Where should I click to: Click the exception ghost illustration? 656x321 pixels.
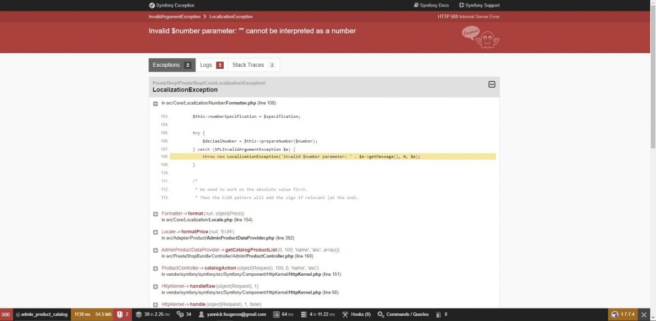click(x=481, y=37)
